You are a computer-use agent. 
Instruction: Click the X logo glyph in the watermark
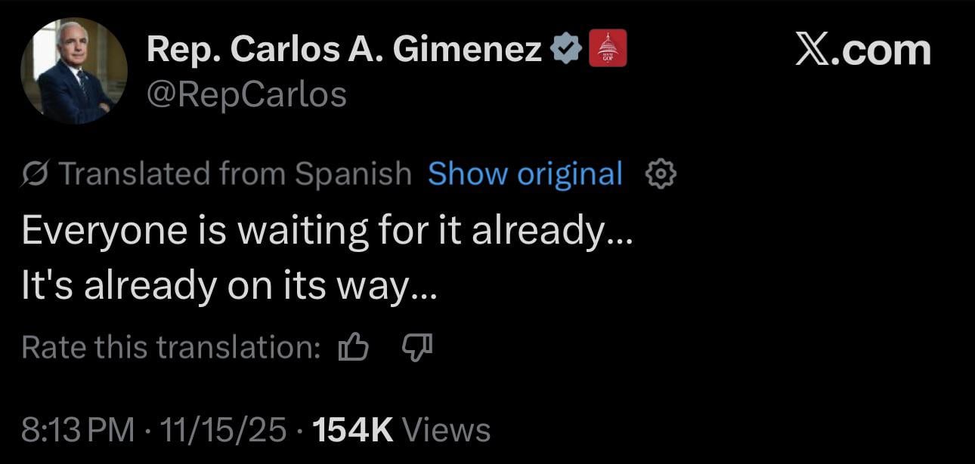[x=812, y=50]
